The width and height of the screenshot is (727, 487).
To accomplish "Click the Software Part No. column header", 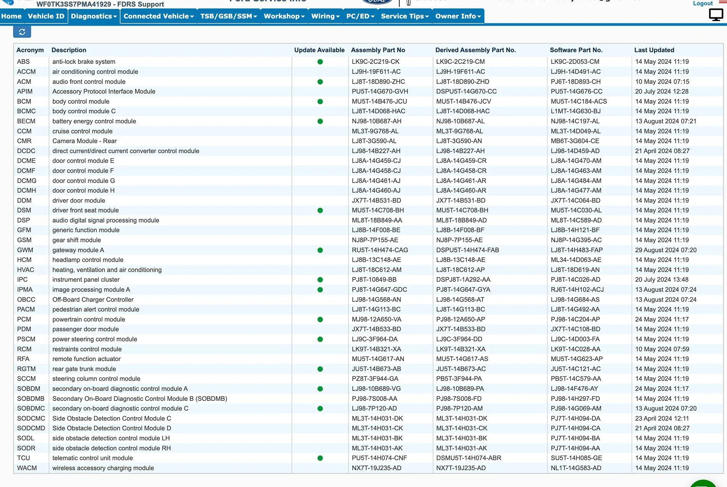I will point(576,50).
